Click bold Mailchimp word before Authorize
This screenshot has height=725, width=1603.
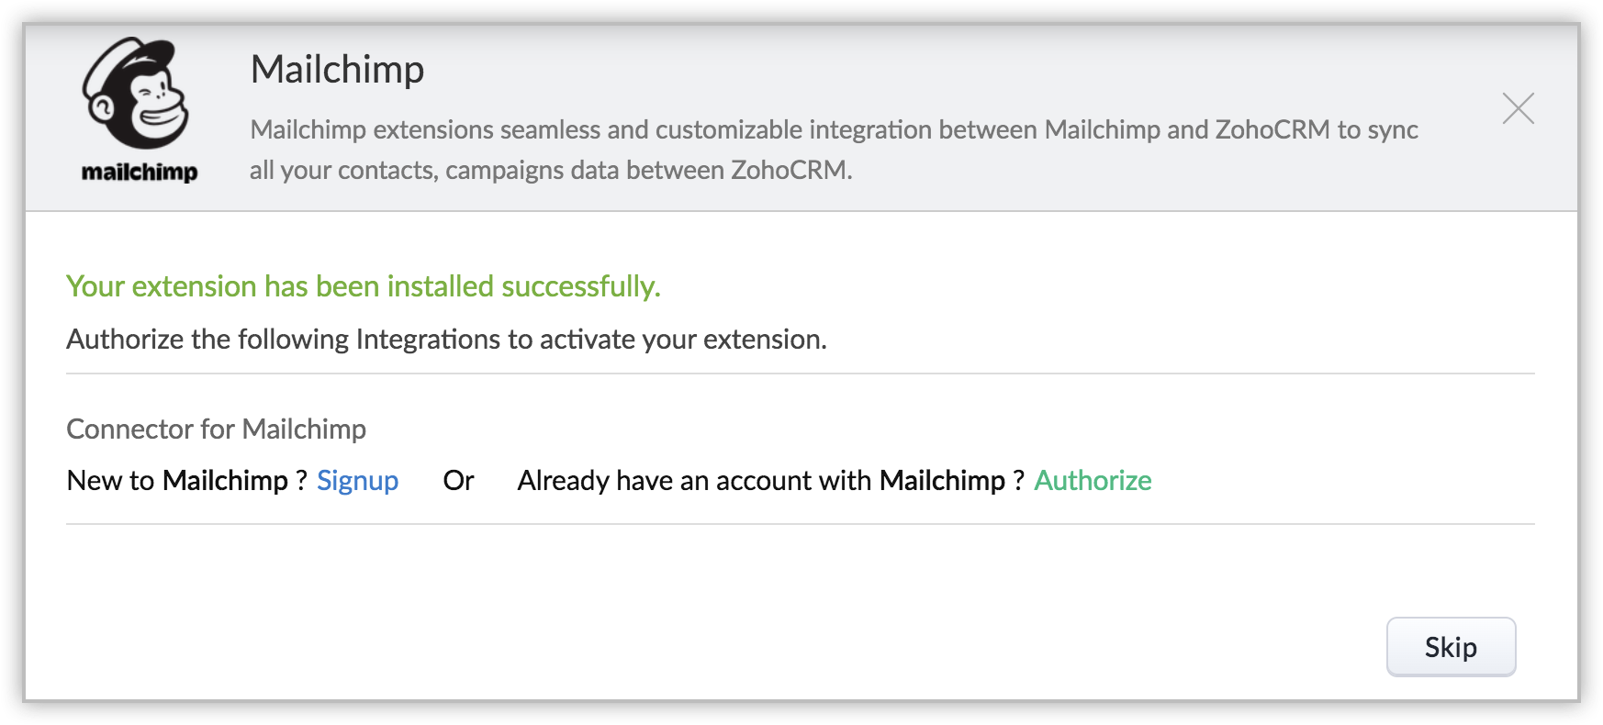coord(942,481)
